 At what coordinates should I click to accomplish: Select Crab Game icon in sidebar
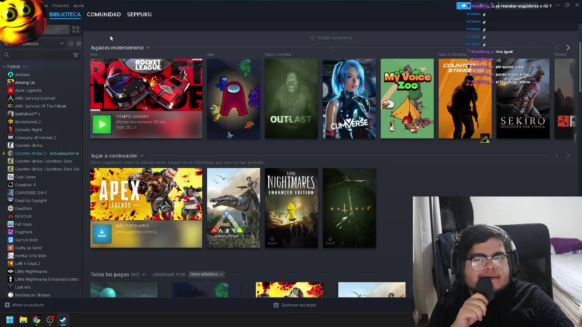coord(10,177)
